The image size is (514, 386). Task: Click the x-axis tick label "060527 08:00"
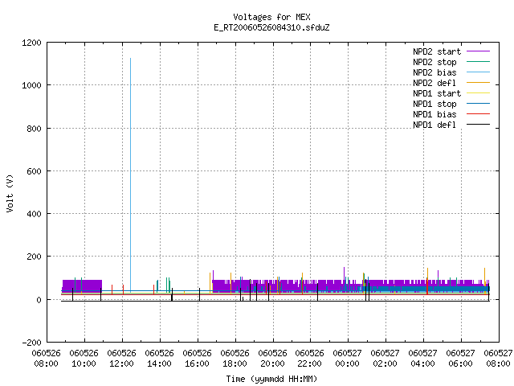pyautogui.click(x=498, y=359)
